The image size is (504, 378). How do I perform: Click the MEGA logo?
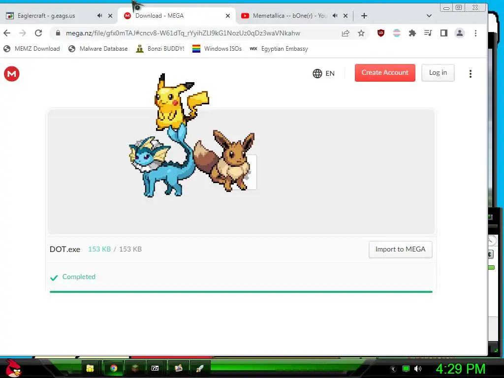tap(12, 74)
